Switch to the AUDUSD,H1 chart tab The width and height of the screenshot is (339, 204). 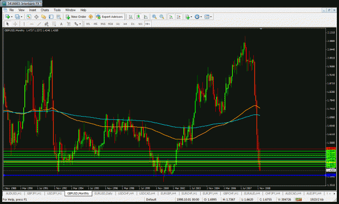pyautogui.click(x=14, y=193)
